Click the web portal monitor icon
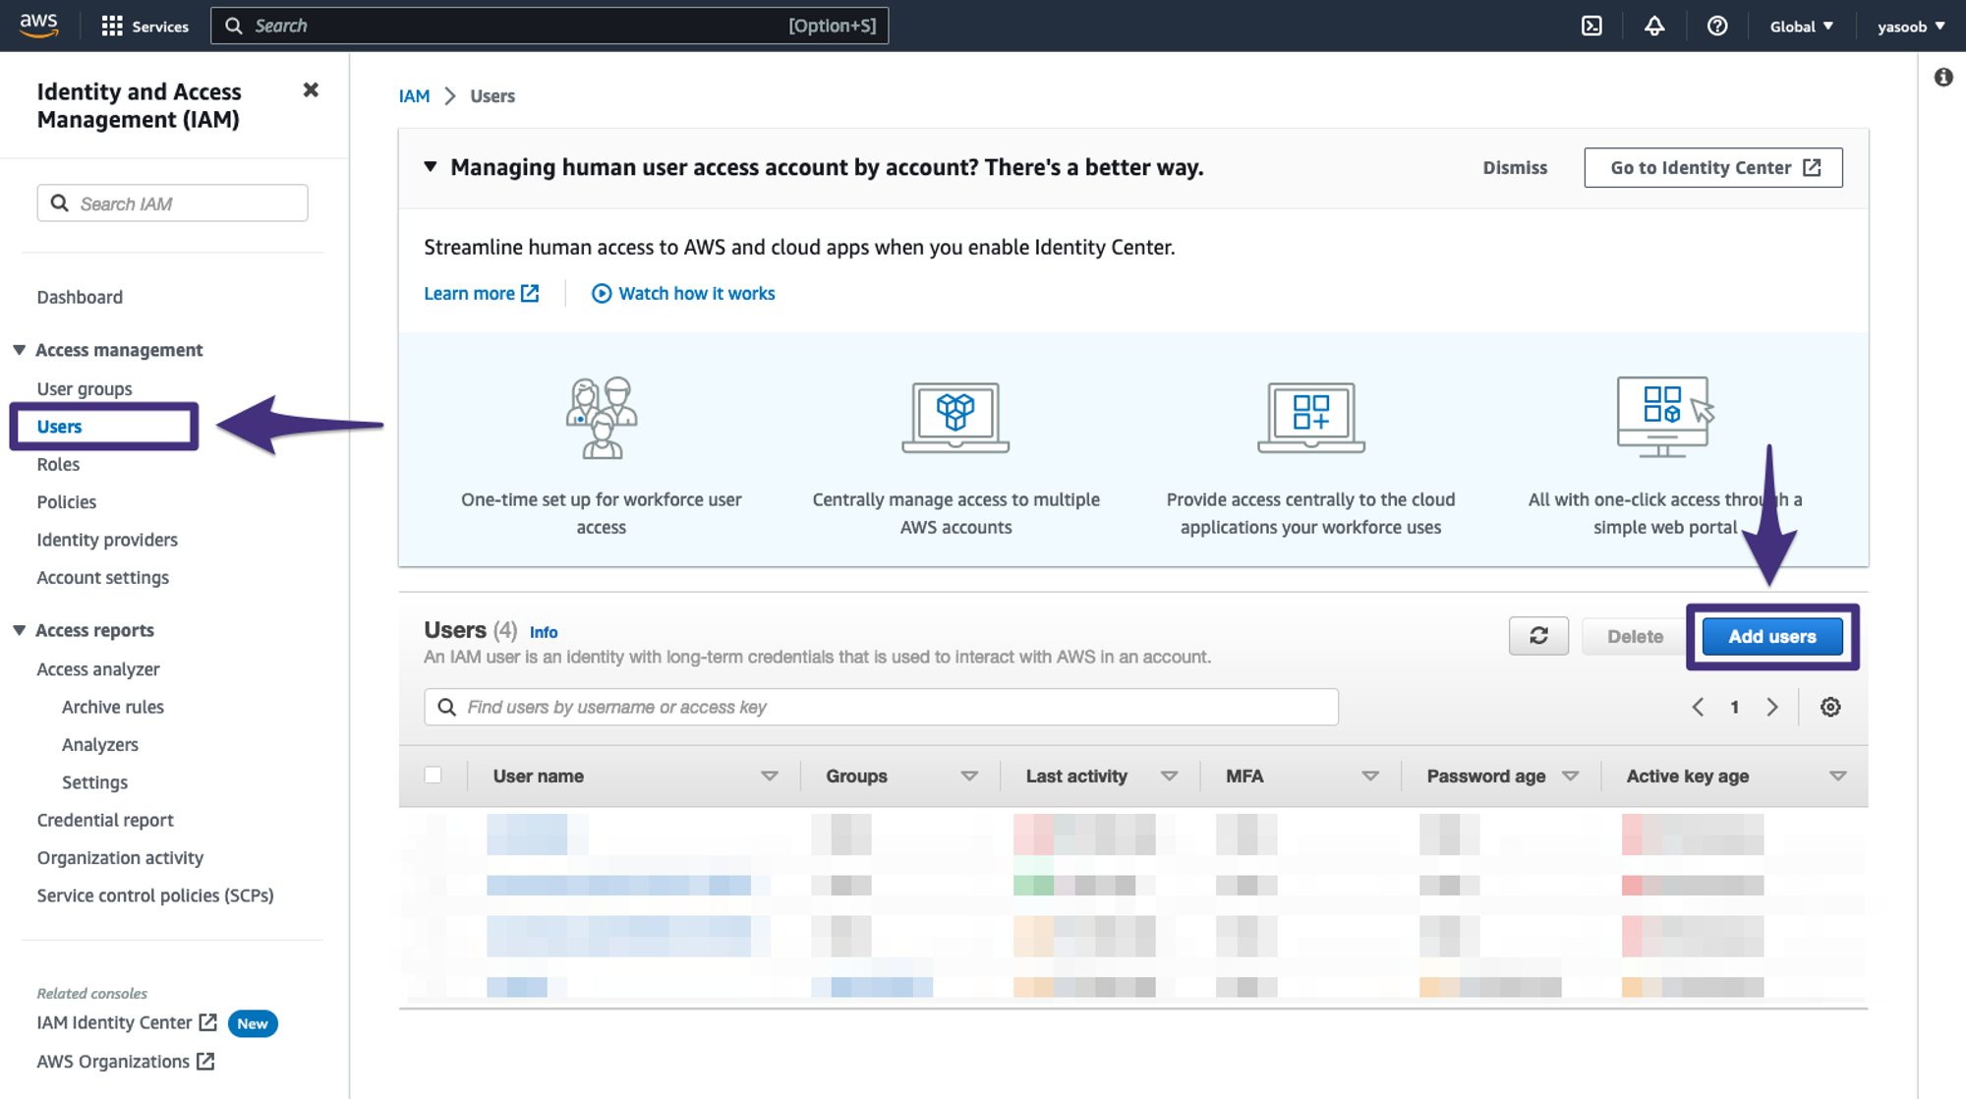 point(1665,417)
